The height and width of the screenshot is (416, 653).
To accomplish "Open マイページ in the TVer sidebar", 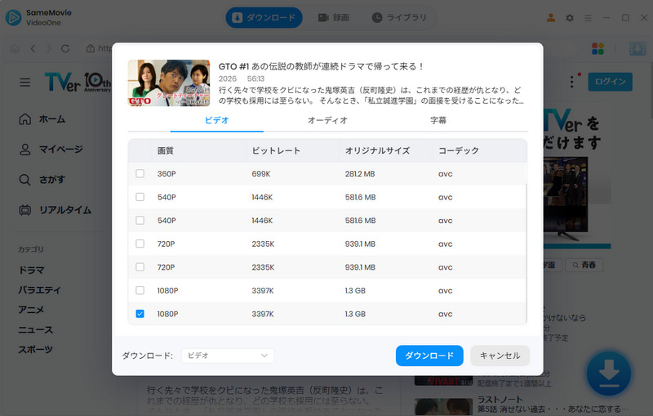I will 51,150.
